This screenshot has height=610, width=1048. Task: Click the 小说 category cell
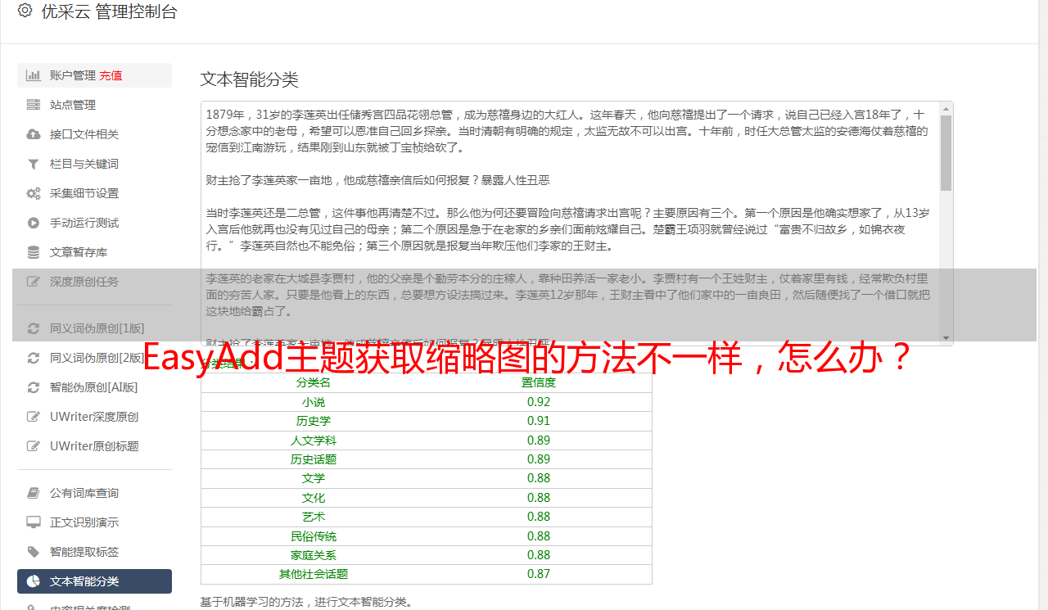(314, 402)
